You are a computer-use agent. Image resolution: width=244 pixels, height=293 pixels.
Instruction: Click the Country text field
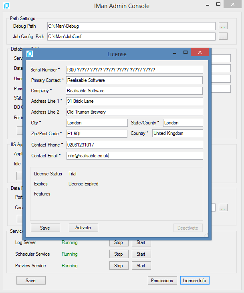pos(177,133)
